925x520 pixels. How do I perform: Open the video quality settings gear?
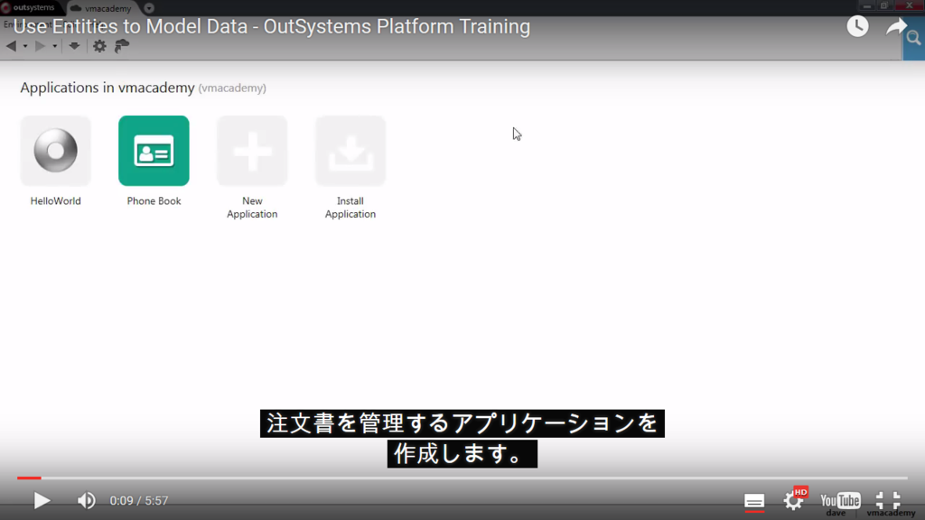[794, 500]
